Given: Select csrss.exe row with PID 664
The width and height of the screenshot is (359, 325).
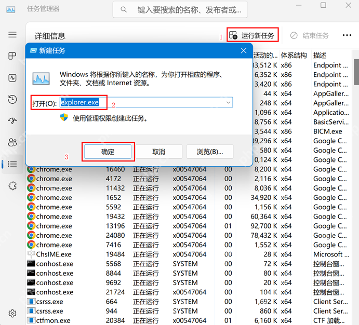Looking at the screenshot, I should 188,302.
